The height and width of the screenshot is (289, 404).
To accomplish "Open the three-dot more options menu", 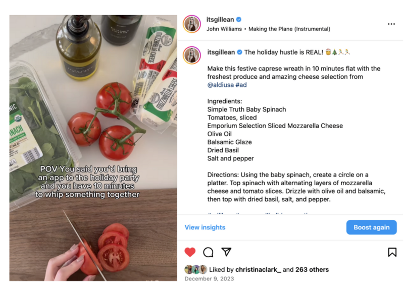I will click(391, 24).
